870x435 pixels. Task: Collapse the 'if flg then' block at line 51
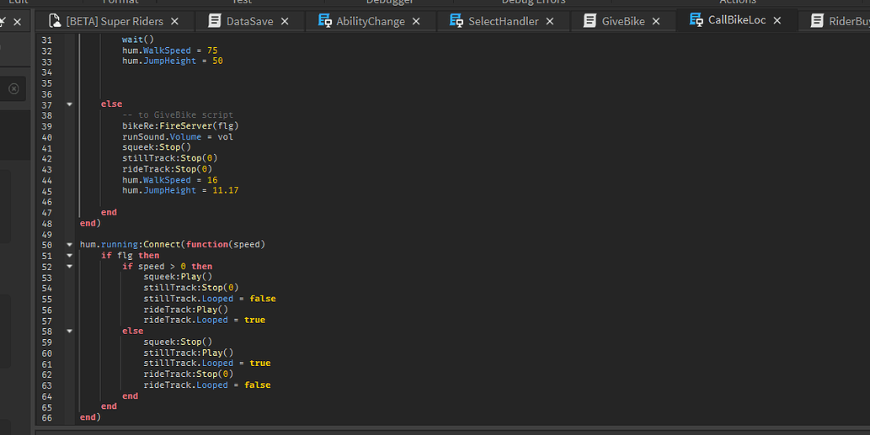click(69, 256)
